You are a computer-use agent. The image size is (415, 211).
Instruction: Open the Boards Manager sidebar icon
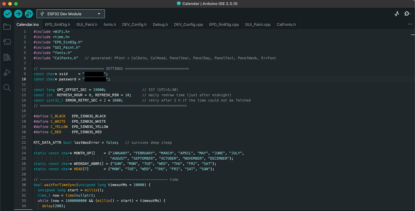(x=7, y=42)
